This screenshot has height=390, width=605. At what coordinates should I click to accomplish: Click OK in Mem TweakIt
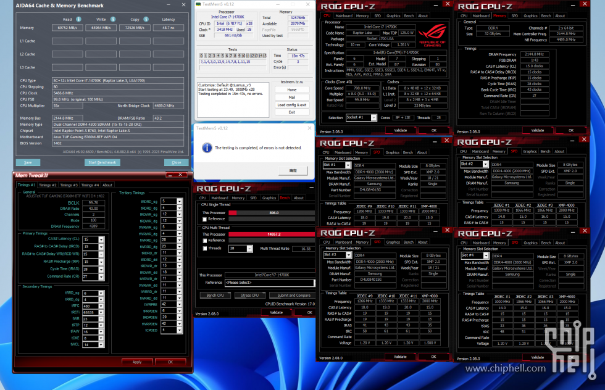tap(170, 362)
